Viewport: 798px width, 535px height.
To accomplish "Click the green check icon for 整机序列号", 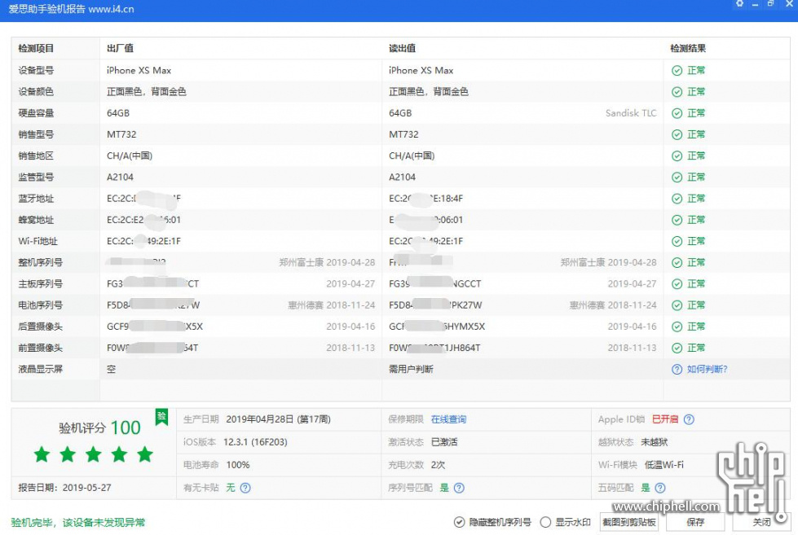I will (677, 263).
